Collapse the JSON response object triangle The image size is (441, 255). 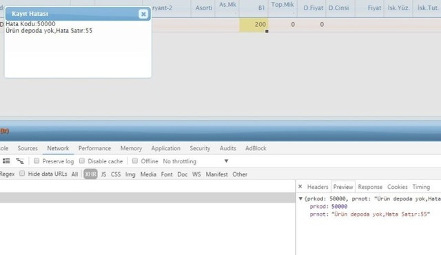coord(300,198)
